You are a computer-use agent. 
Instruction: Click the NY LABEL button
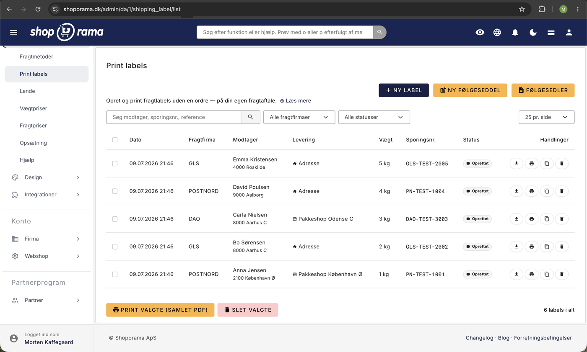pos(404,90)
